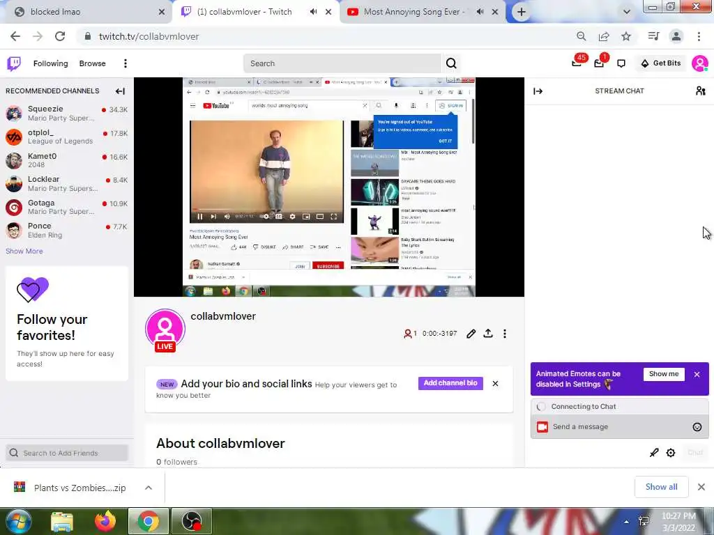Open the pink user avatar menu

tap(699, 63)
